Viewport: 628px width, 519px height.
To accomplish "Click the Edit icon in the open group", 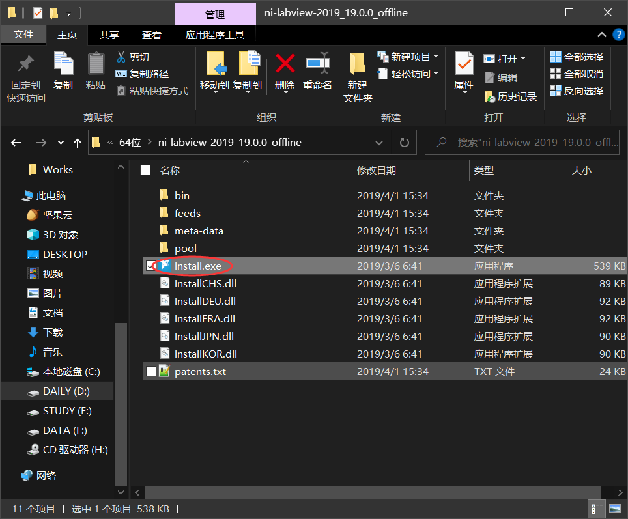I will (x=489, y=77).
